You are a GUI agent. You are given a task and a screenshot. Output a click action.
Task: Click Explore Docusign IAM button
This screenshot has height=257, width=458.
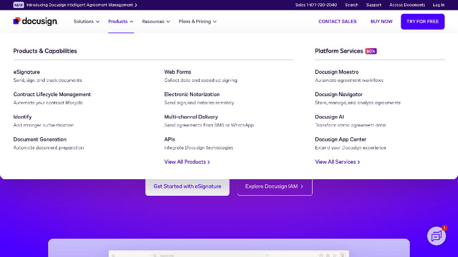click(x=275, y=187)
